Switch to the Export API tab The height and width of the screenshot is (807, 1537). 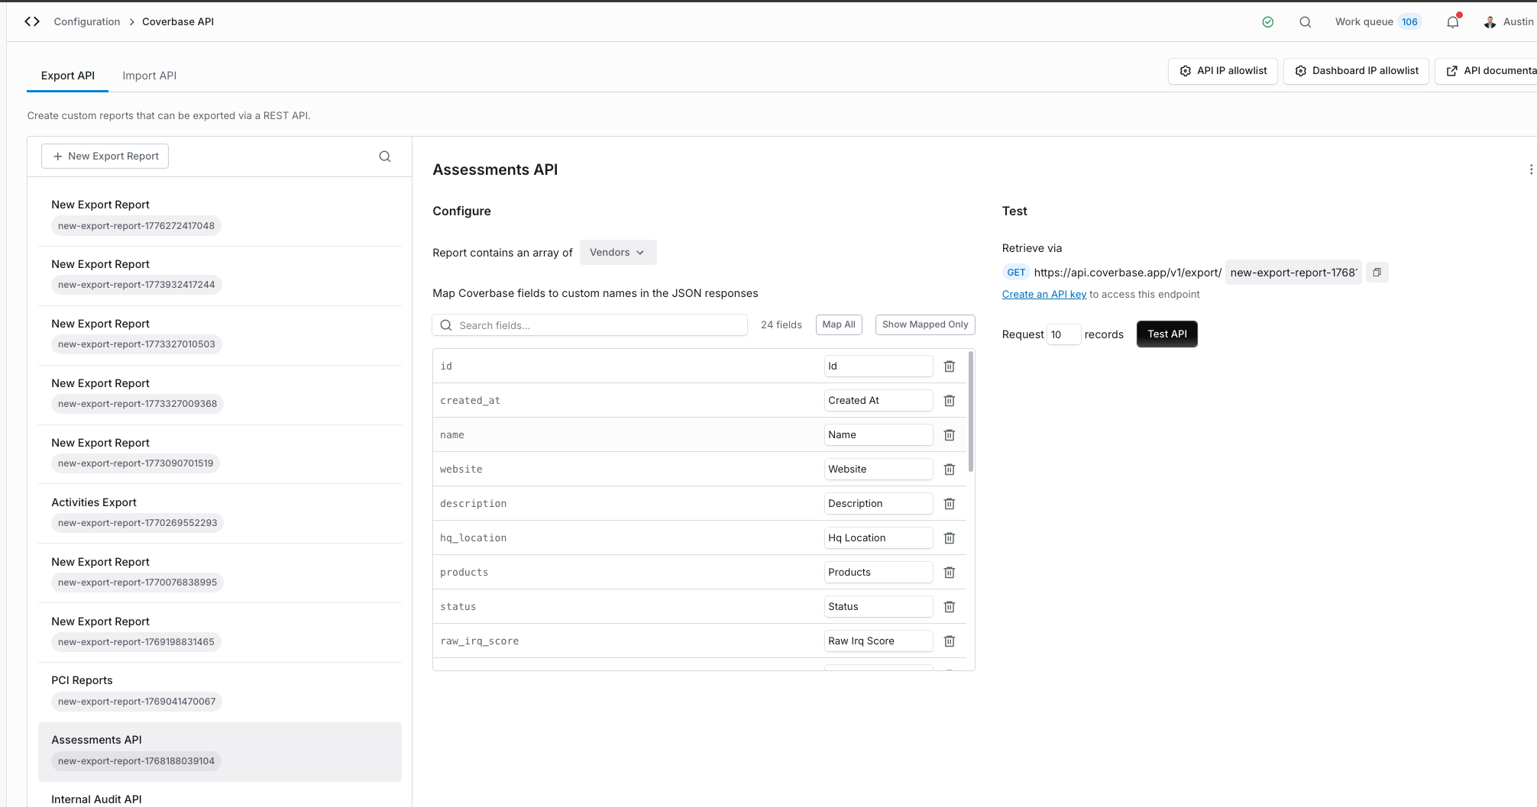pos(68,76)
